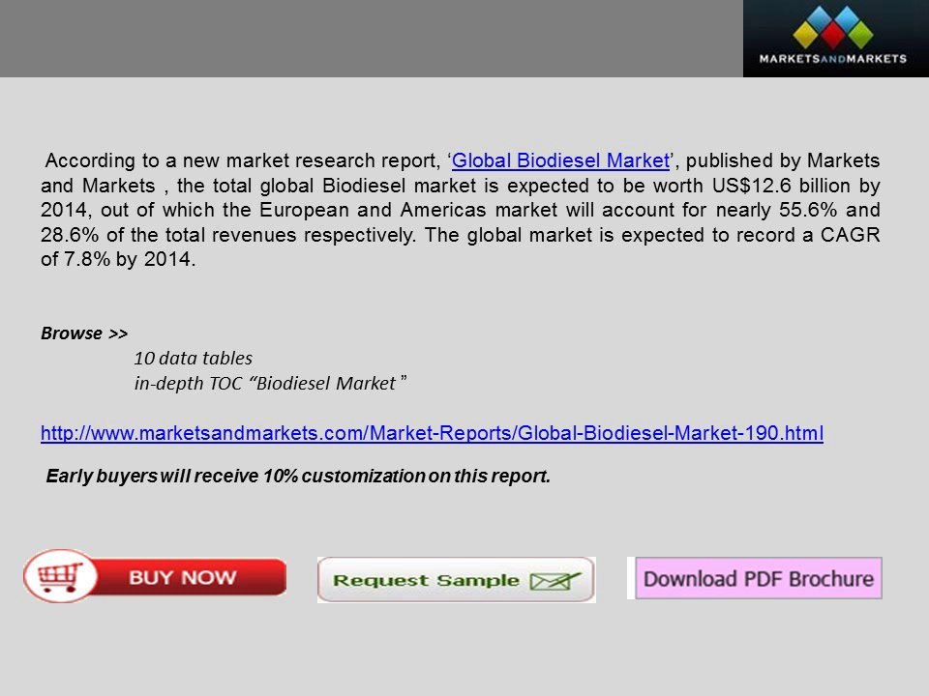Click the 'US$12.6 billion' figure in paragraph

(781, 186)
